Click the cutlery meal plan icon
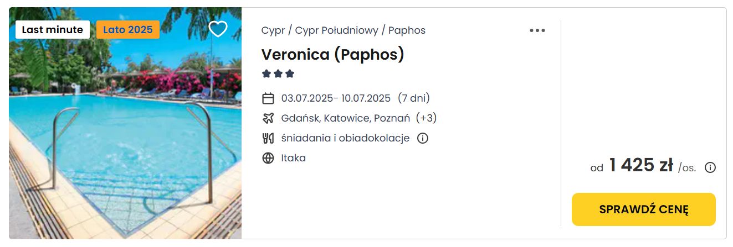This screenshot has height=247, width=733. pyautogui.click(x=268, y=138)
